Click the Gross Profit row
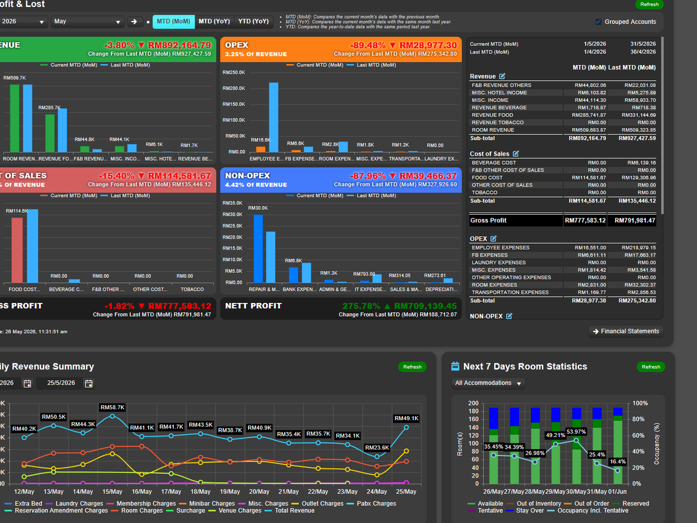This screenshot has height=523, width=697. coord(563,221)
